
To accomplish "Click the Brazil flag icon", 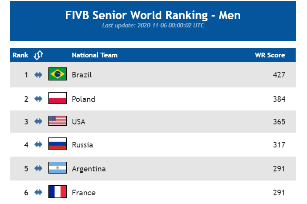I will tap(58, 74).
